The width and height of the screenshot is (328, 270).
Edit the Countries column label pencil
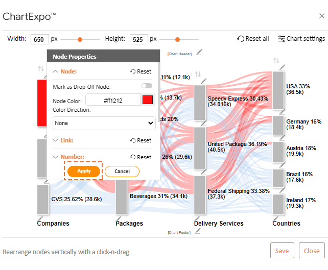pos(275,219)
